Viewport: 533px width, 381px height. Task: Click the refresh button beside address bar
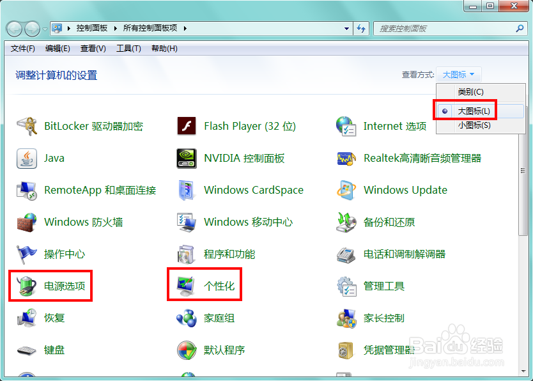click(361, 29)
